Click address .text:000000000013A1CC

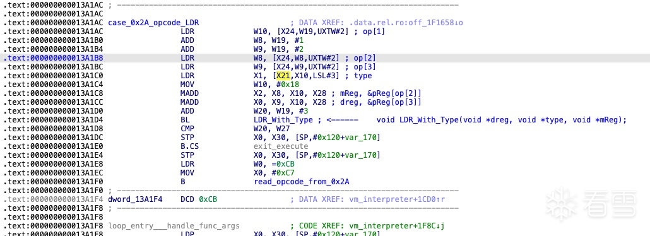53,102
